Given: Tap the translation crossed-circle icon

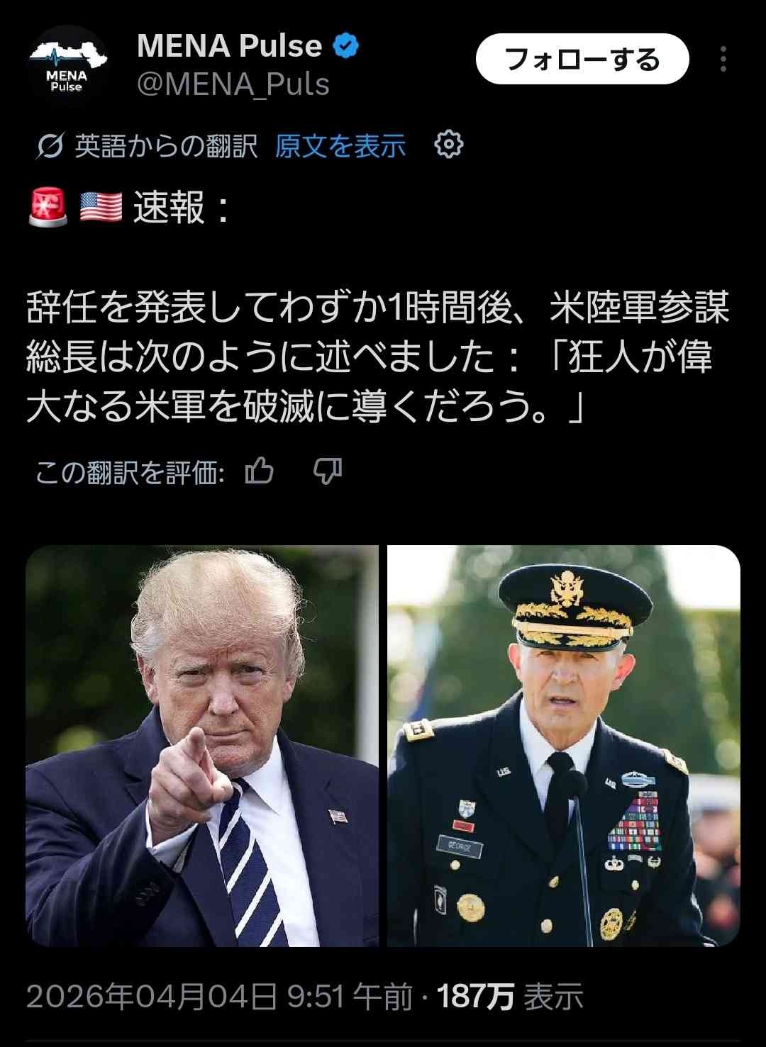Looking at the screenshot, I should (x=50, y=146).
